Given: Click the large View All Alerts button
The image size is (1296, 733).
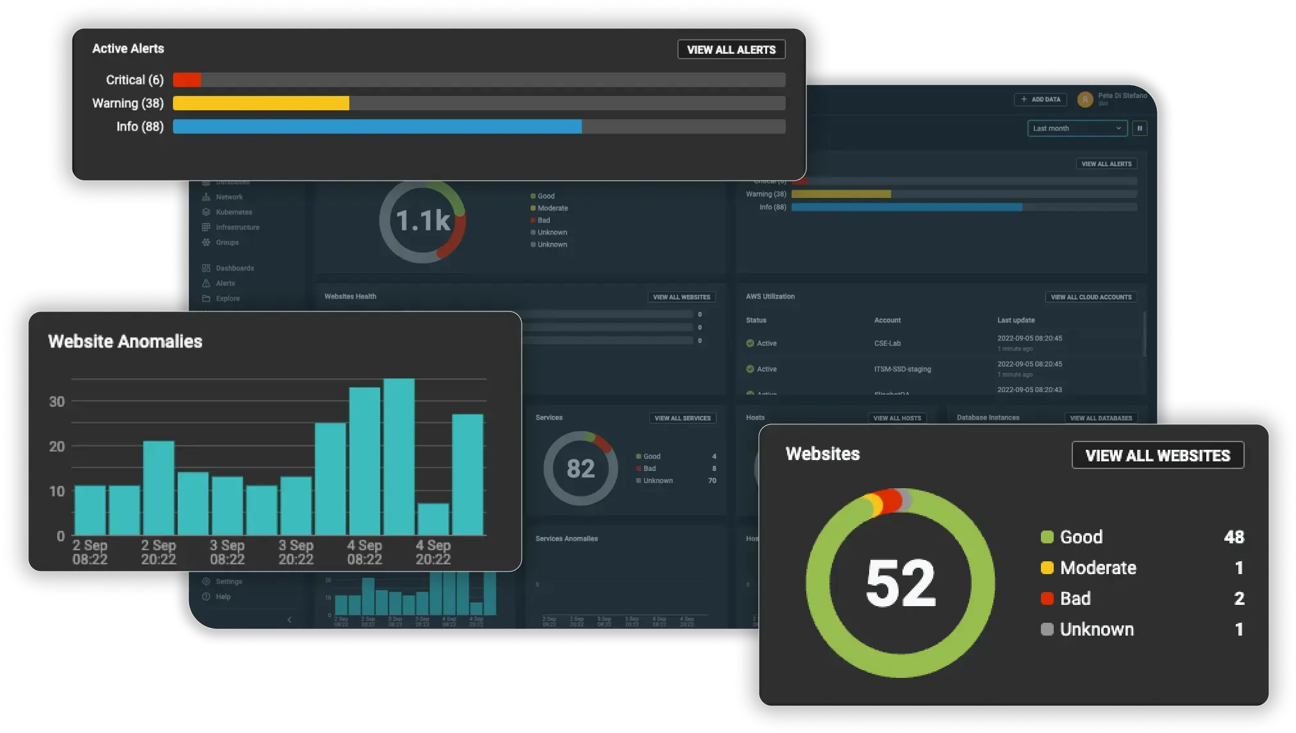Looking at the screenshot, I should (x=731, y=50).
